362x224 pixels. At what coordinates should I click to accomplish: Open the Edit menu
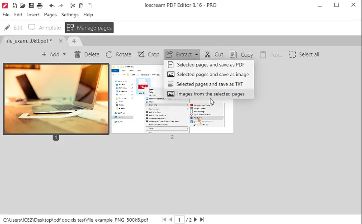coord(18,14)
